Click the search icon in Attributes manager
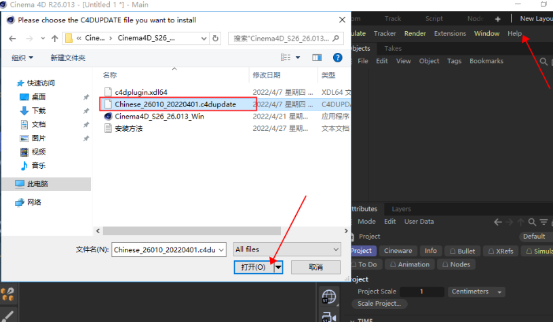Viewport: 553px width, 322px height. (x=532, y=222)
